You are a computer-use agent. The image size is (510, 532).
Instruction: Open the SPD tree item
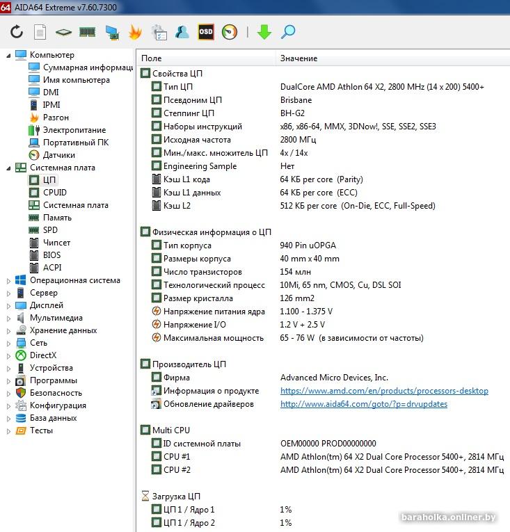50,230
